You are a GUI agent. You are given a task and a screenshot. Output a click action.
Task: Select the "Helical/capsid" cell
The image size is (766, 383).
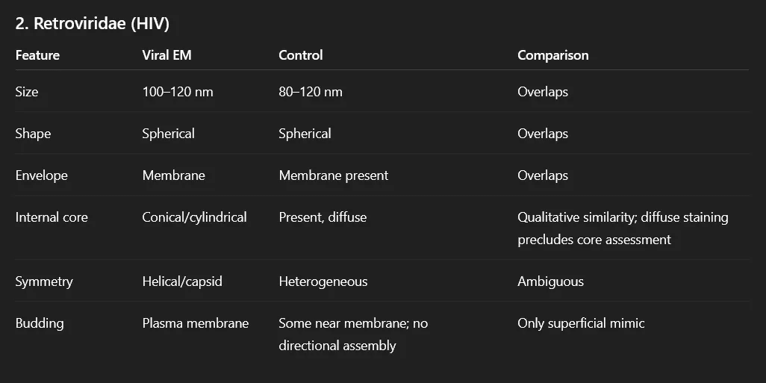point(182,281)
